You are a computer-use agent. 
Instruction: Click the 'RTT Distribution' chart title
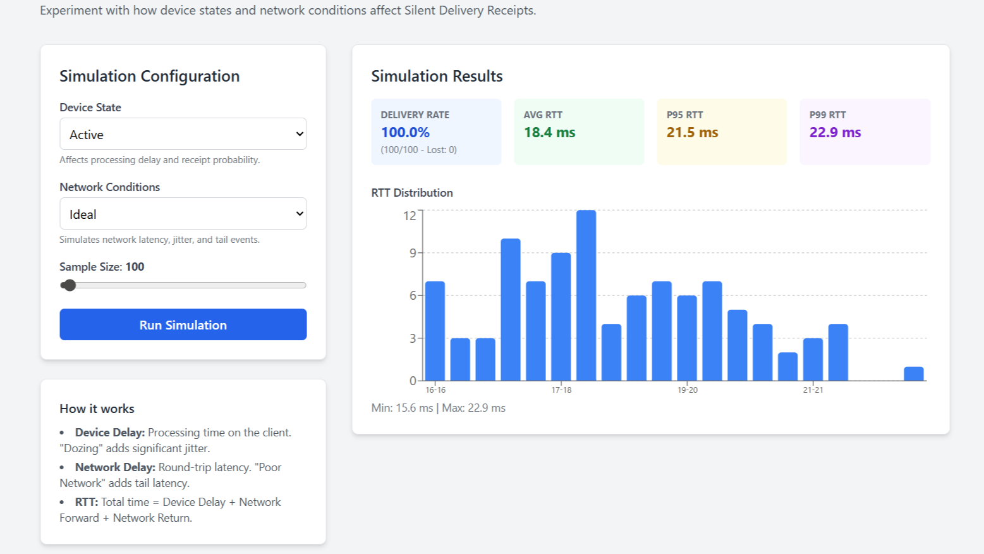point(412,193)
